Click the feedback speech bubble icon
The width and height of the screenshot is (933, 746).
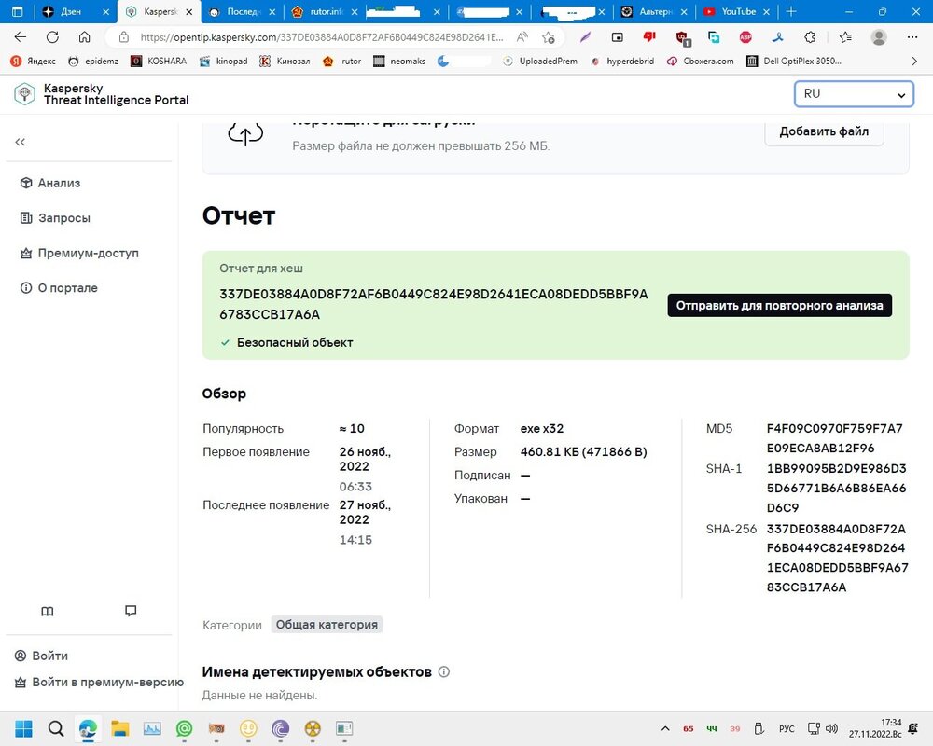click(x=131, y=612)
